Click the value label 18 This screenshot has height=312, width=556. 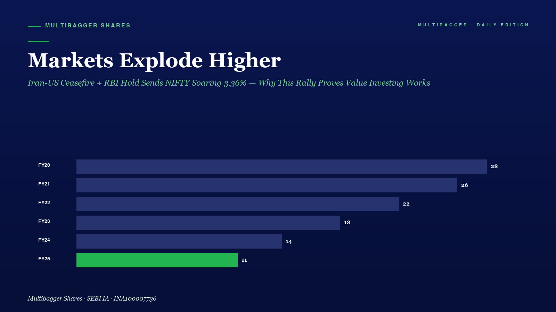(347, 223)
